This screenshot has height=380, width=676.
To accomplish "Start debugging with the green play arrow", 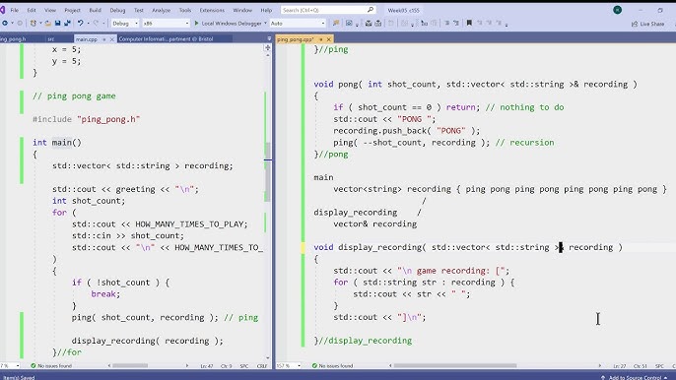I will (x=197, y=24).
